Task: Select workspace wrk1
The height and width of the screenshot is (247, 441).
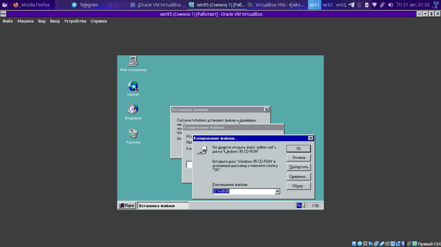Action: 315,5
